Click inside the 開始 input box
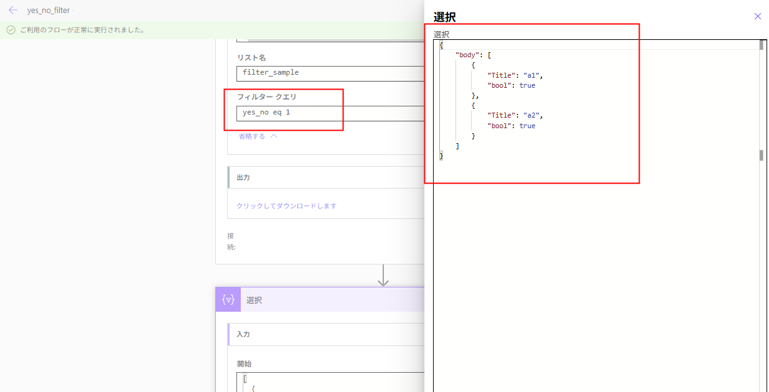 coord(311,380)
